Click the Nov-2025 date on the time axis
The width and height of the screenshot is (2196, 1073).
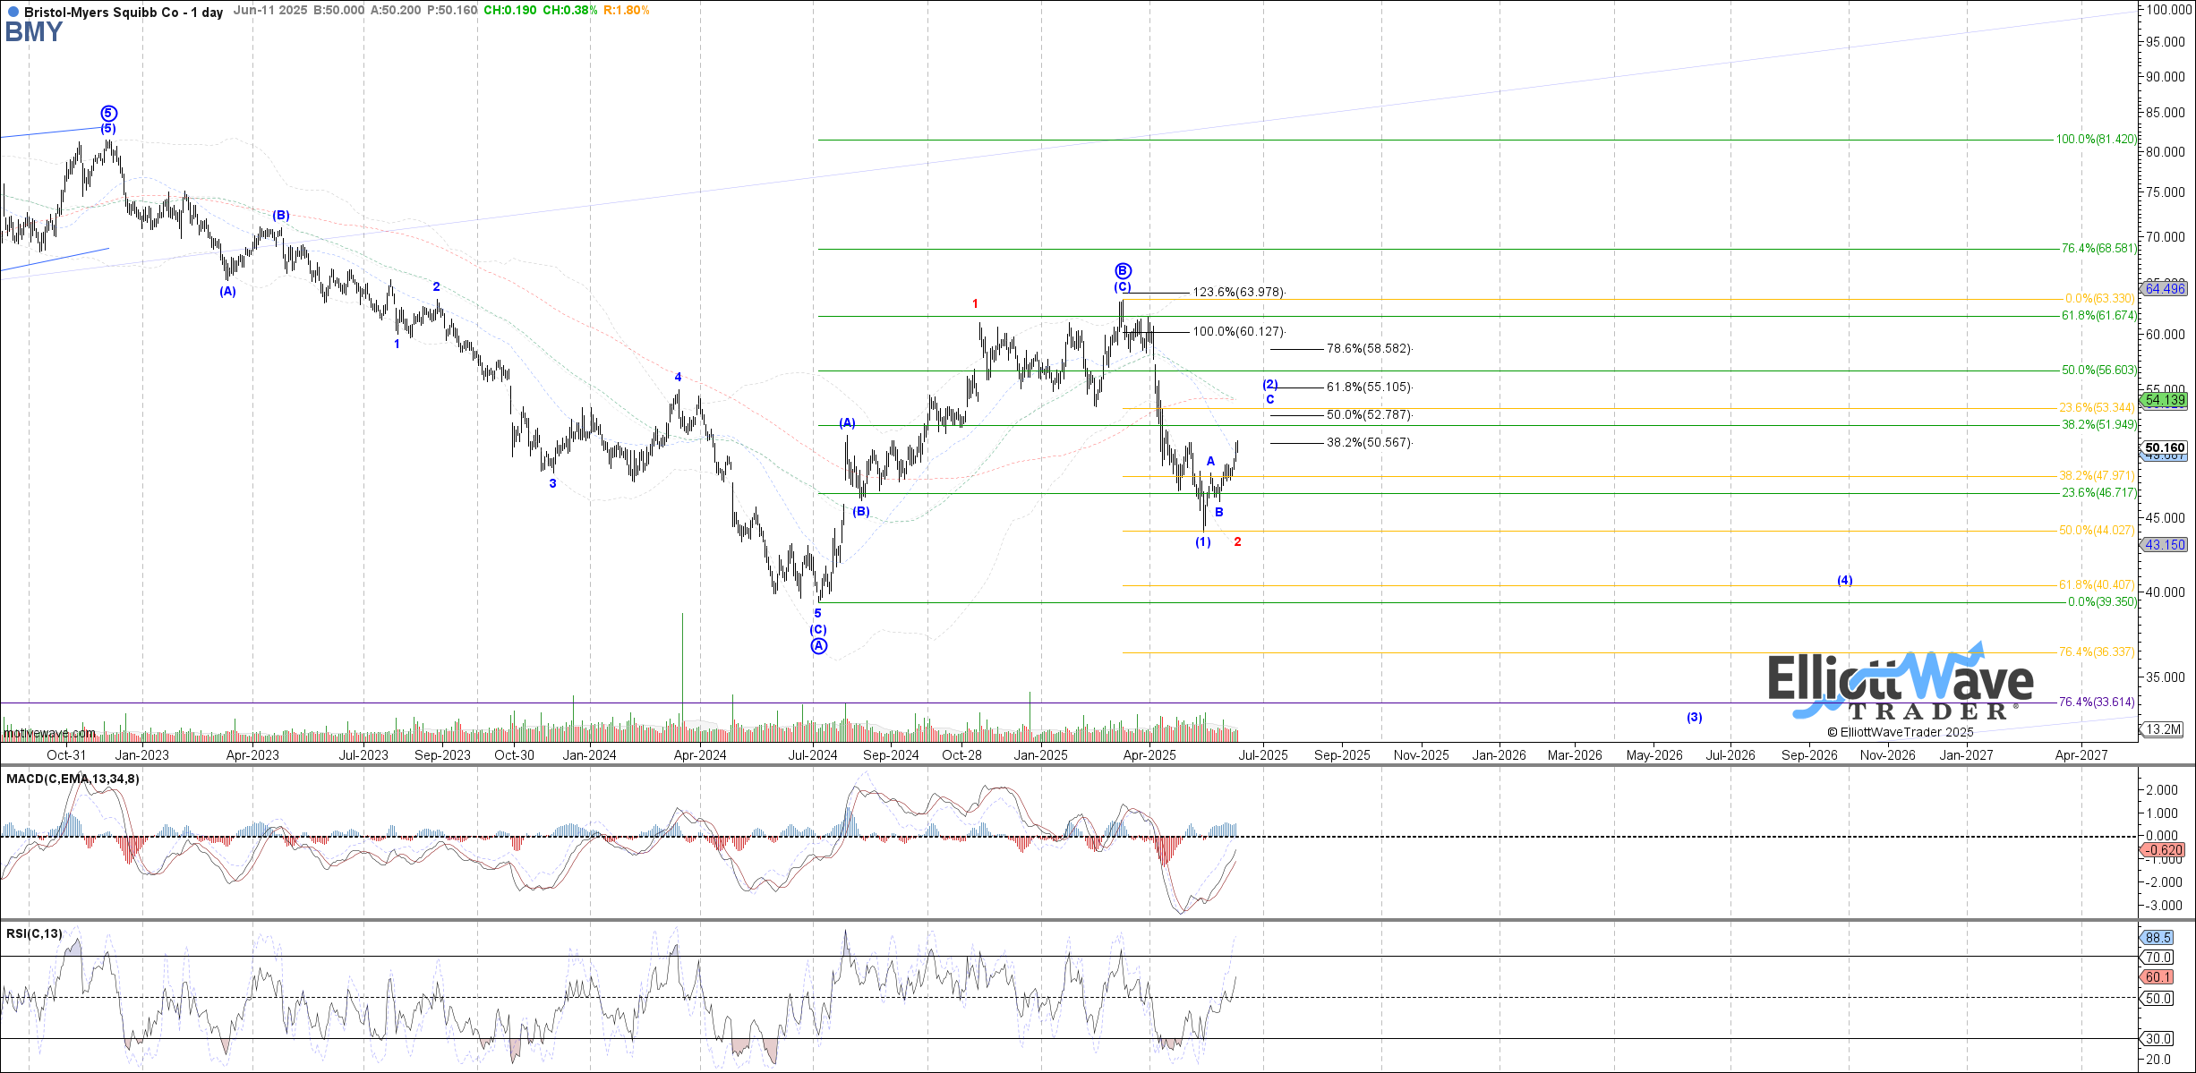1422,755
